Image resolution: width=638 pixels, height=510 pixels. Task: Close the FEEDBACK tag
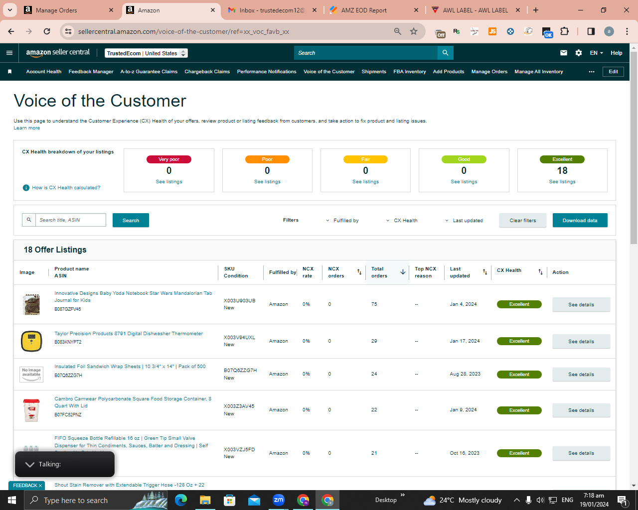coord(40,486)
